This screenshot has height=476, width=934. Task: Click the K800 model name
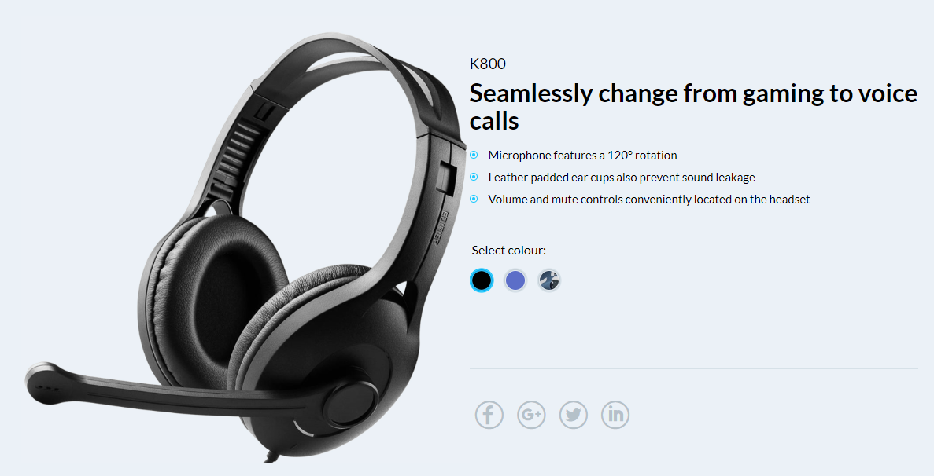point(487,64)
